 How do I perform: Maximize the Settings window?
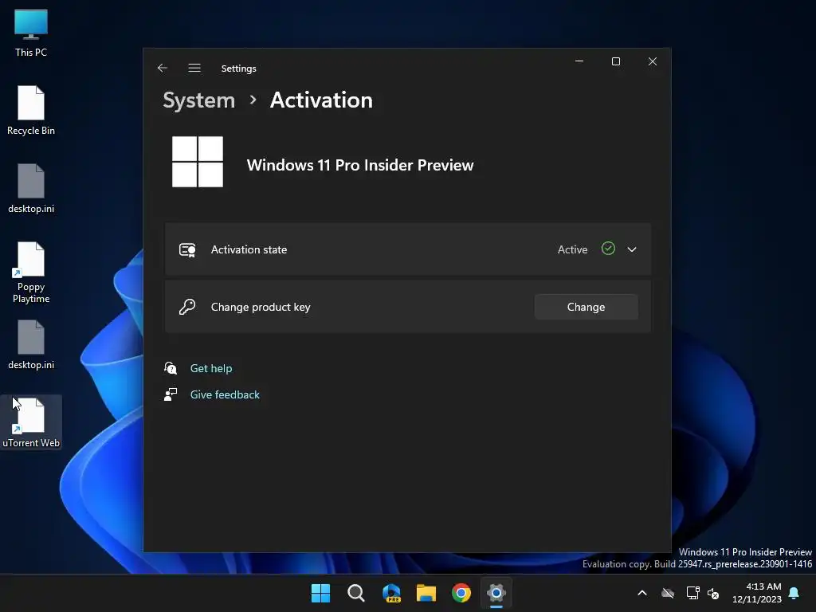click(616, 61)
